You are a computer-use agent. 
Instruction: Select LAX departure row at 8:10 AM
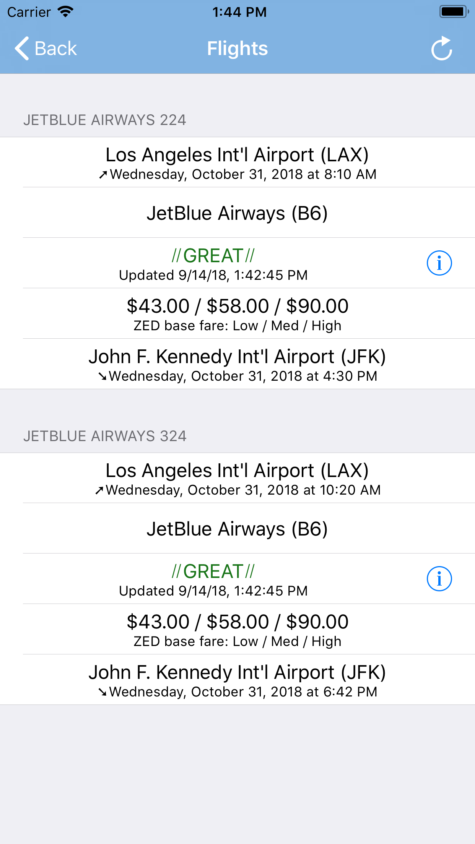[x=237, y=162]
